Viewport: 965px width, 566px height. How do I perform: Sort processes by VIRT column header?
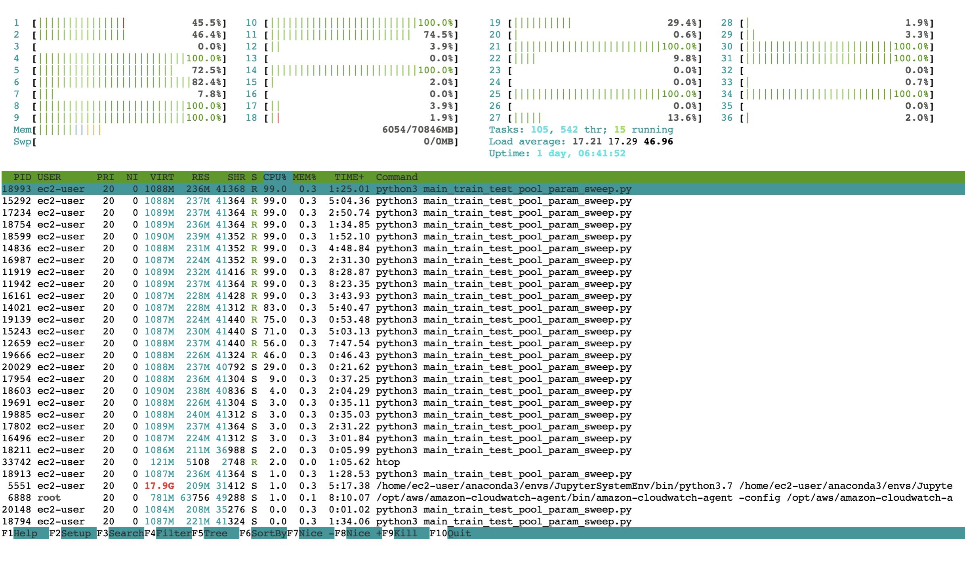pos(162,177)
